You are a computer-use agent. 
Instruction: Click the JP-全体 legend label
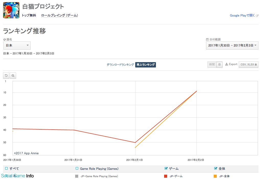224,176
